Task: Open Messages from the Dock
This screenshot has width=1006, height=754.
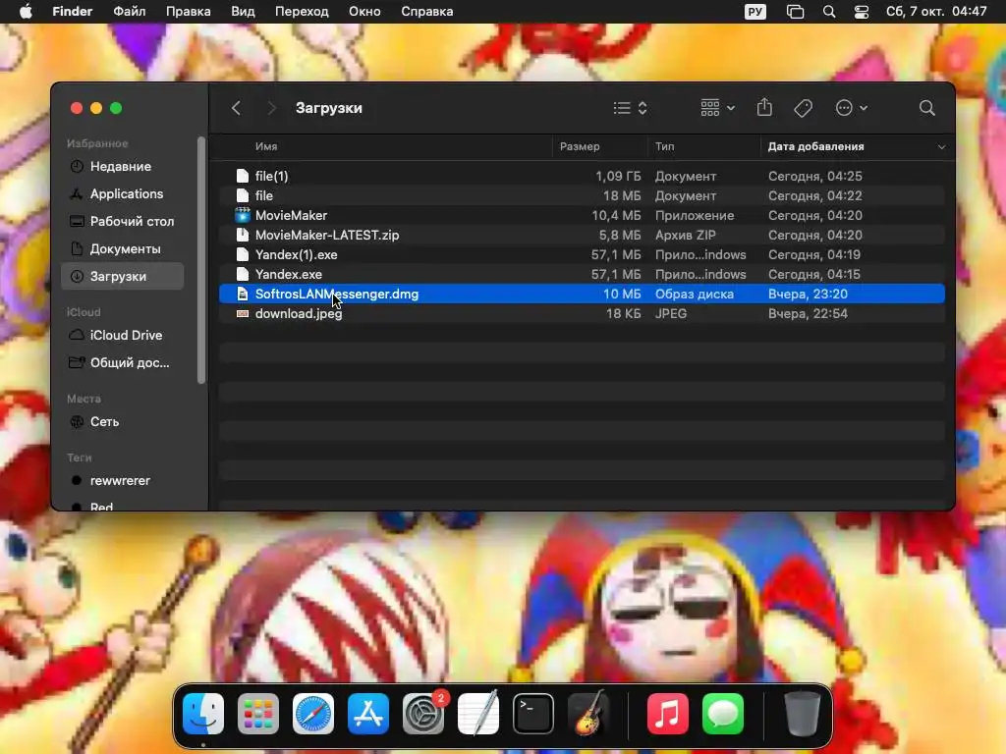Action: pos(722,714)
